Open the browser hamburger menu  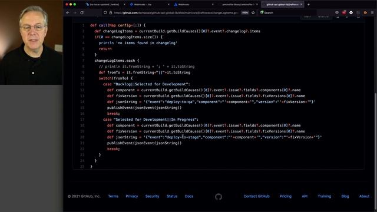click(x=372, y=12)
